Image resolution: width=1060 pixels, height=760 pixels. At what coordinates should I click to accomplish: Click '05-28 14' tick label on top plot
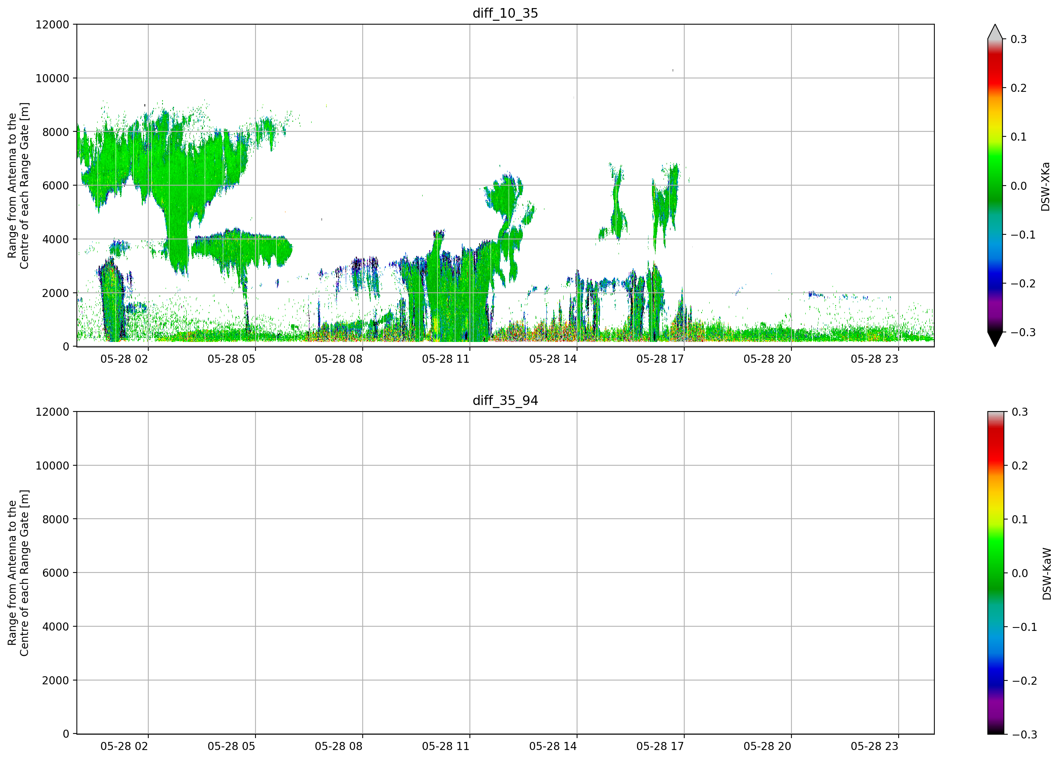553,359
